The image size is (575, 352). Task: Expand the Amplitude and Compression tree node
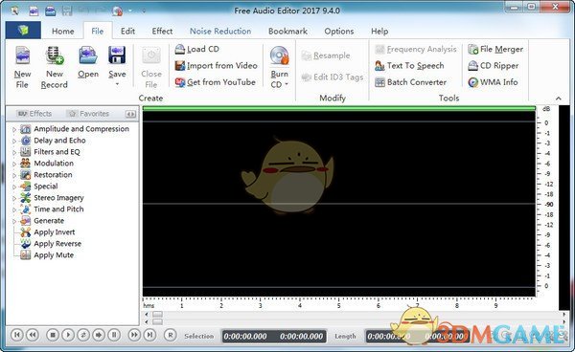pyautogui.click(x=14, y=129)
